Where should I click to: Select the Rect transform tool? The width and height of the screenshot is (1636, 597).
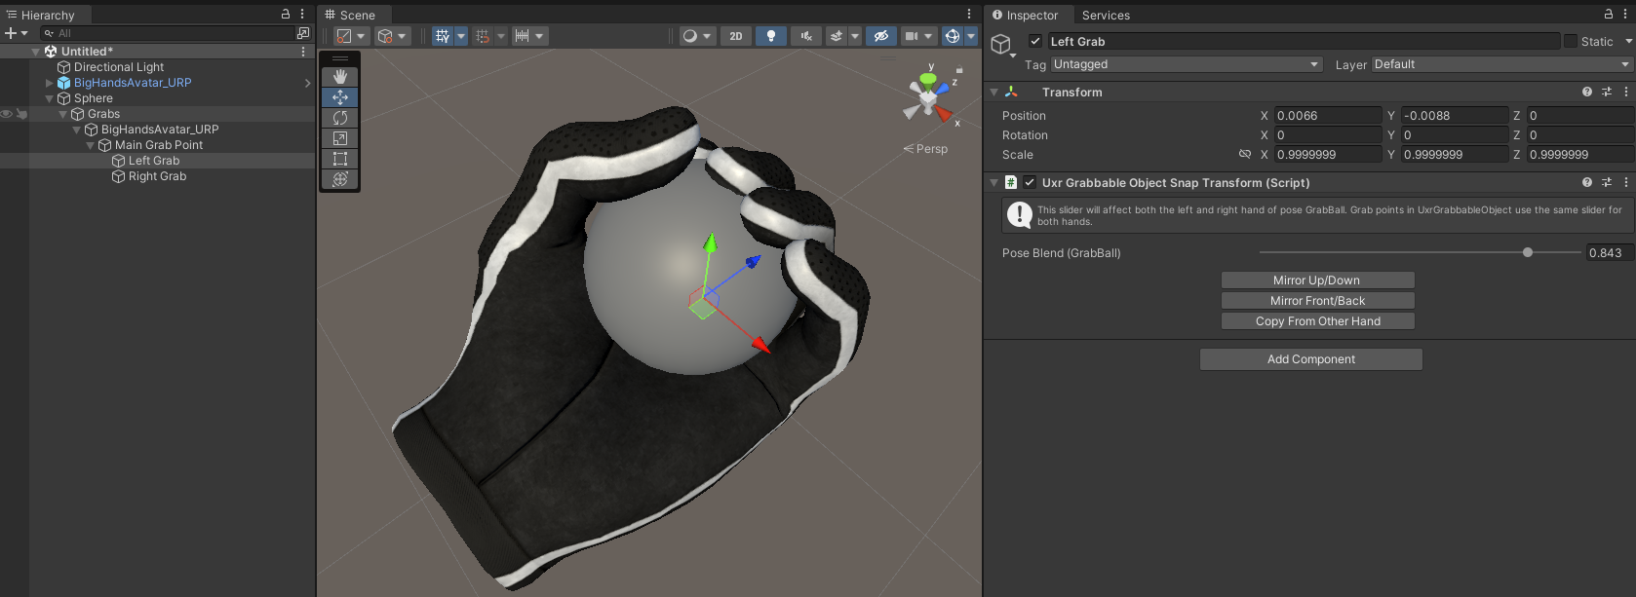[340, 159]
